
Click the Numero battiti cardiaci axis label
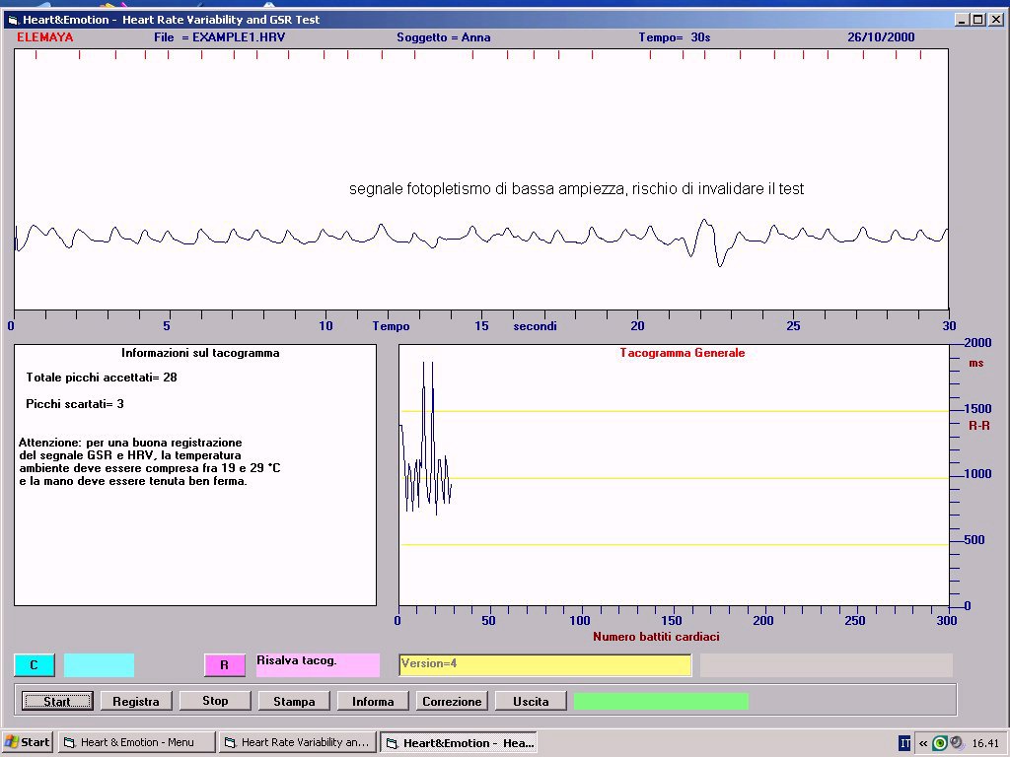656,637
